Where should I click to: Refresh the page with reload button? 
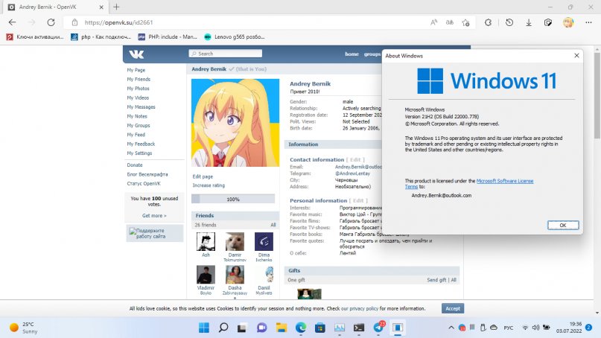tap(50, 22)
